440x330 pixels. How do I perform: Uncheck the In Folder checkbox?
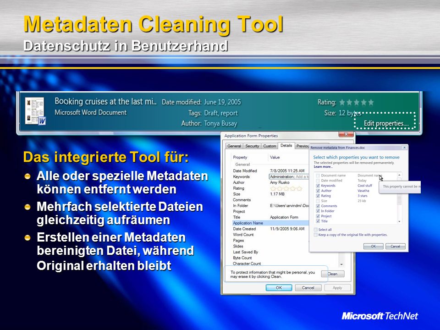coord(318,211)
